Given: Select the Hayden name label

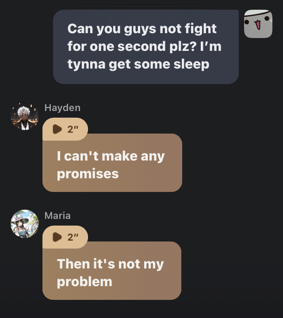Looking at the screenshot, I should (x=62, y=107).
